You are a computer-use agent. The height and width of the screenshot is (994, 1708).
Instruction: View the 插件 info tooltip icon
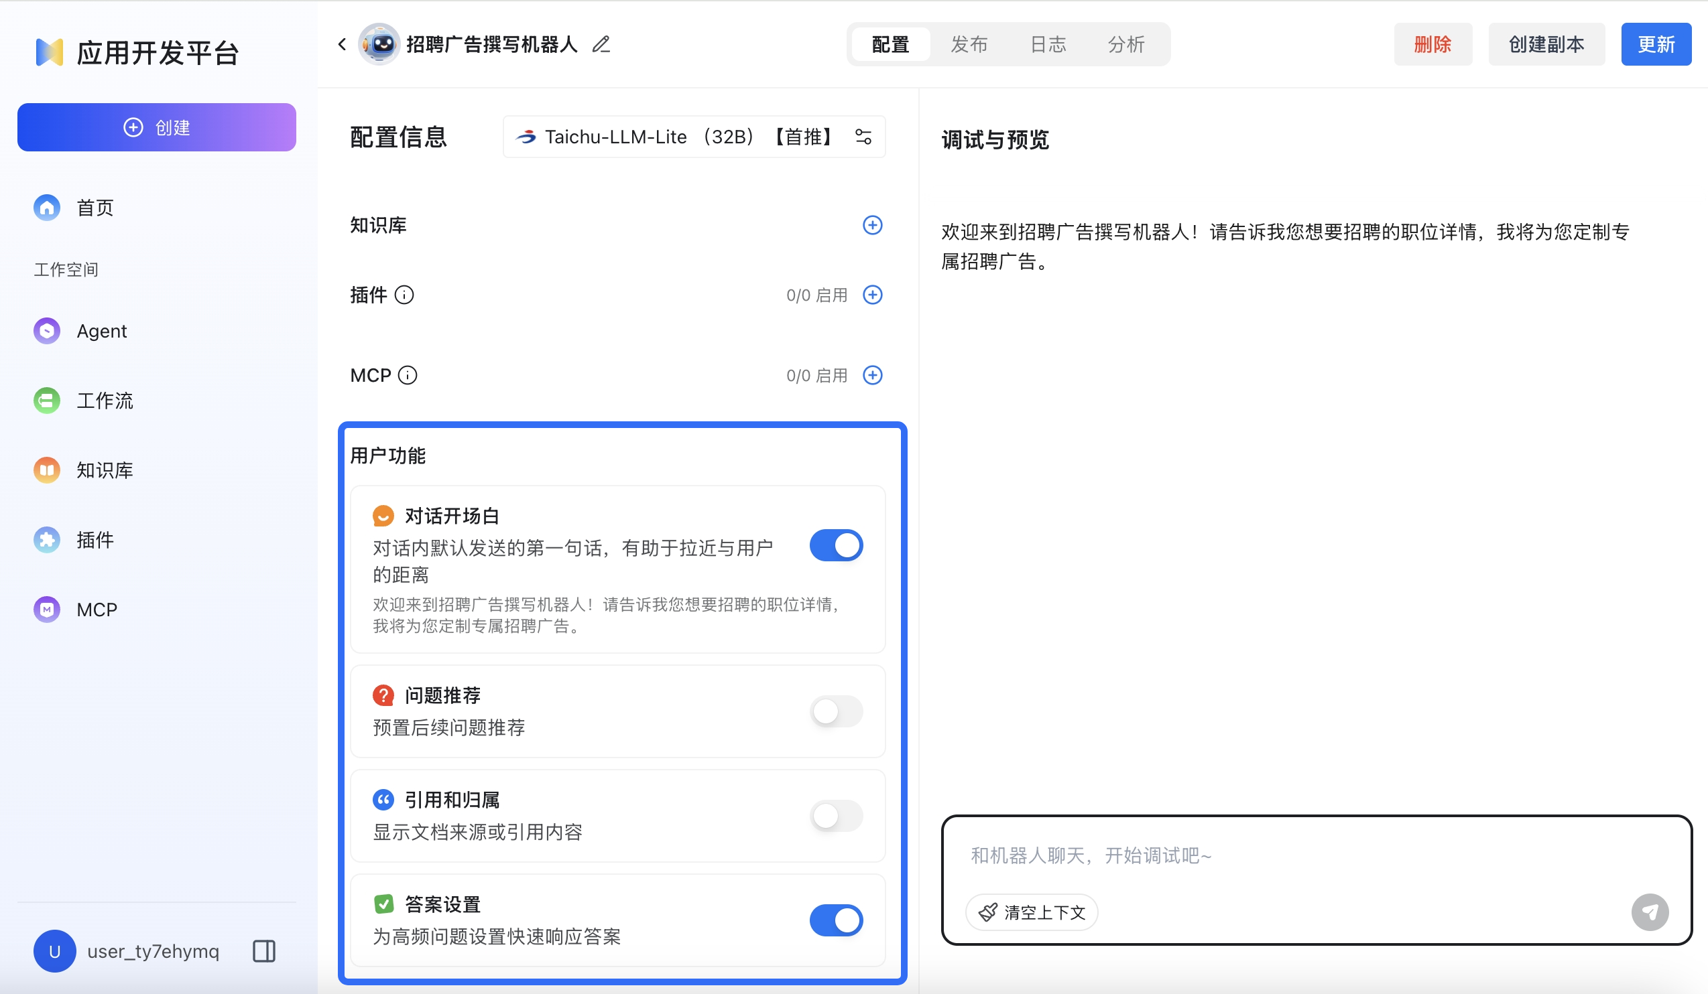[405, 295]
